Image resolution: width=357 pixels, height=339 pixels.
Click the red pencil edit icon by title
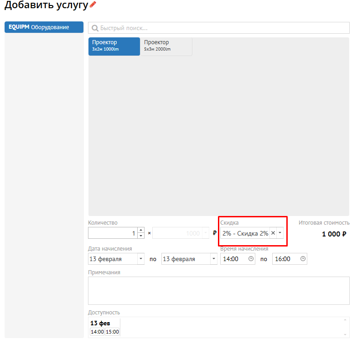93,4
